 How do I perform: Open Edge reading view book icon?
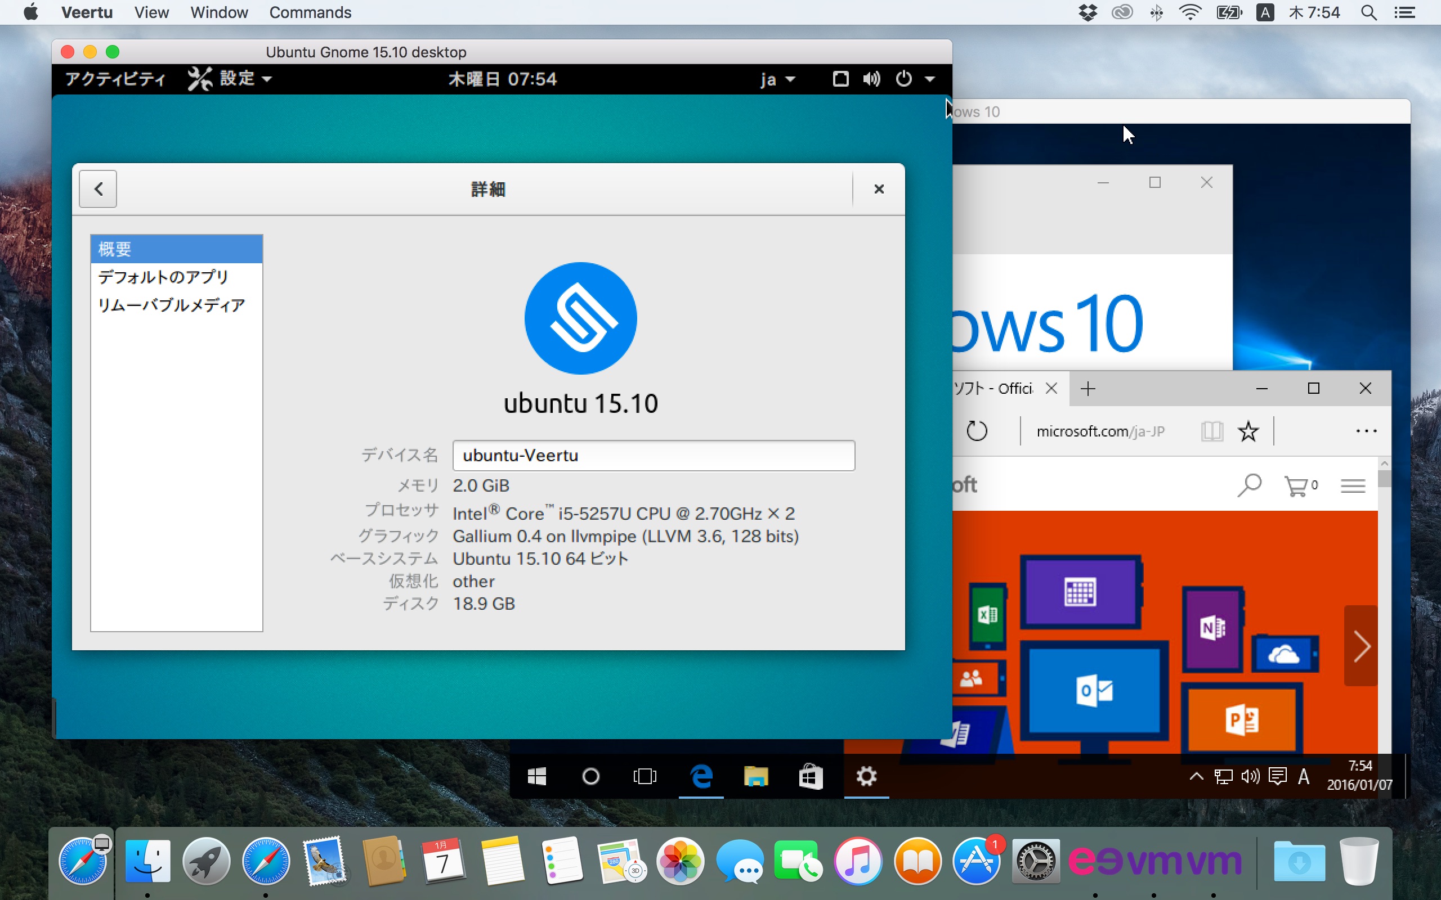1212,431
